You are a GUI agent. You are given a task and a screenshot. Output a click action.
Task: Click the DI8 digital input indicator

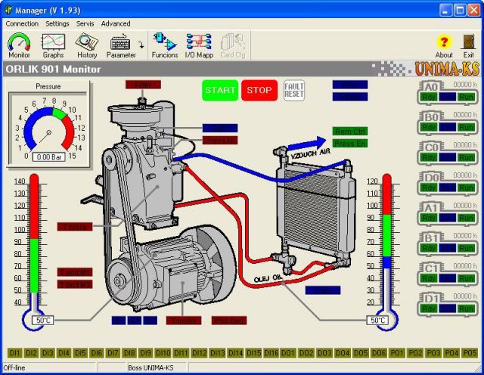point(129,353)
